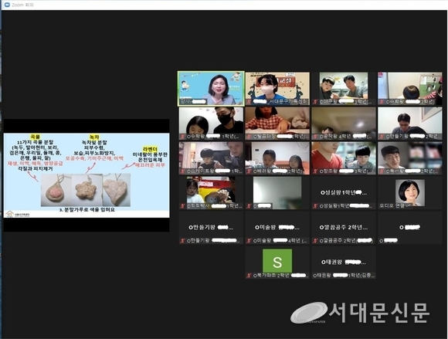Click the 오디오 연결 participant profile photo
Screen dimensions: 448x339
[409, 193]
